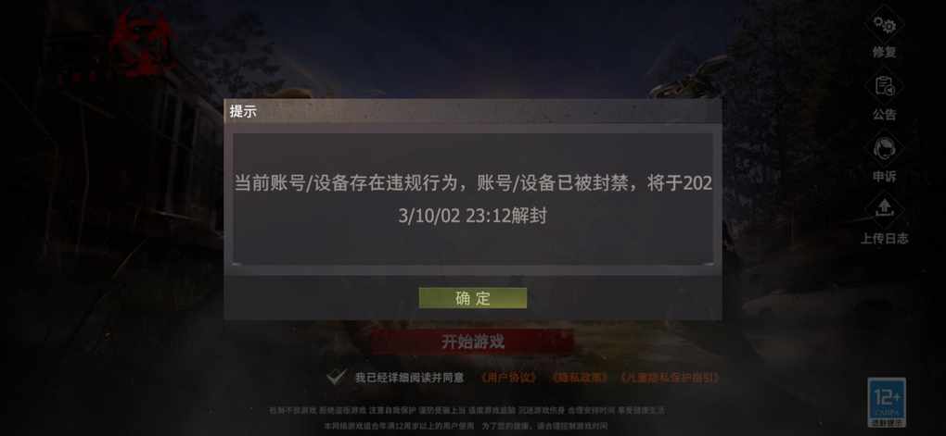Open the 《儿童隐私保护指引》 link

tap(669, 378)
